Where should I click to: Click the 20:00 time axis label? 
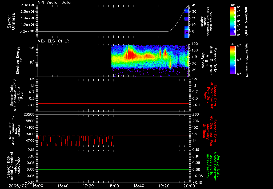point(189,186)
